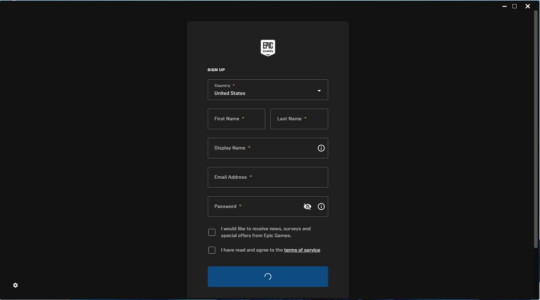Focus the Password field
This screenshot has height=300, width=540.
tap(268, 207)
